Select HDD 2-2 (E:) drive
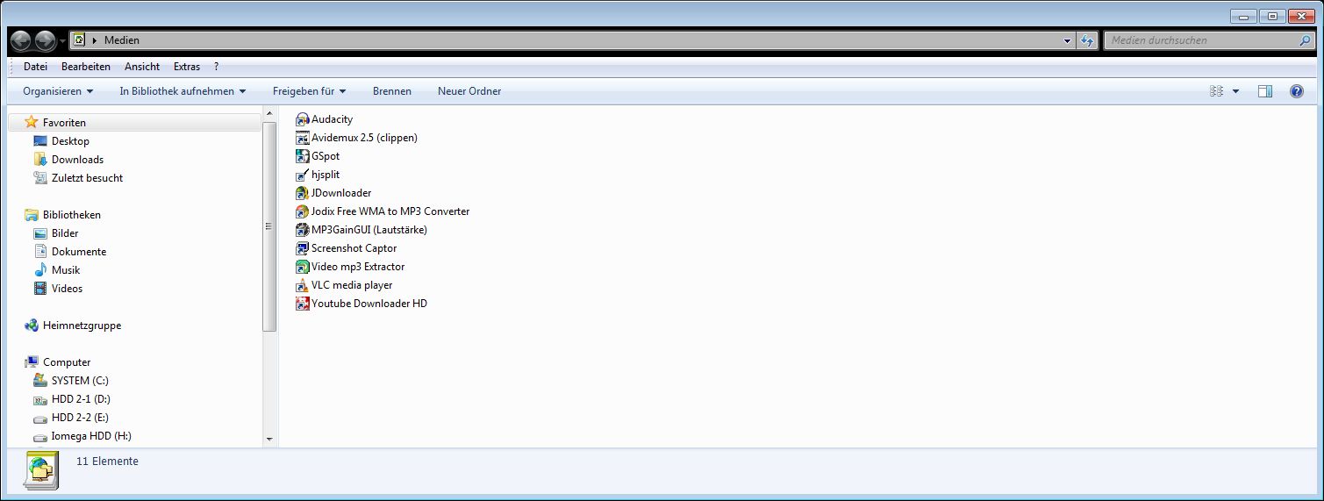This screenshot has width=1324, height=501. [80, 418]
